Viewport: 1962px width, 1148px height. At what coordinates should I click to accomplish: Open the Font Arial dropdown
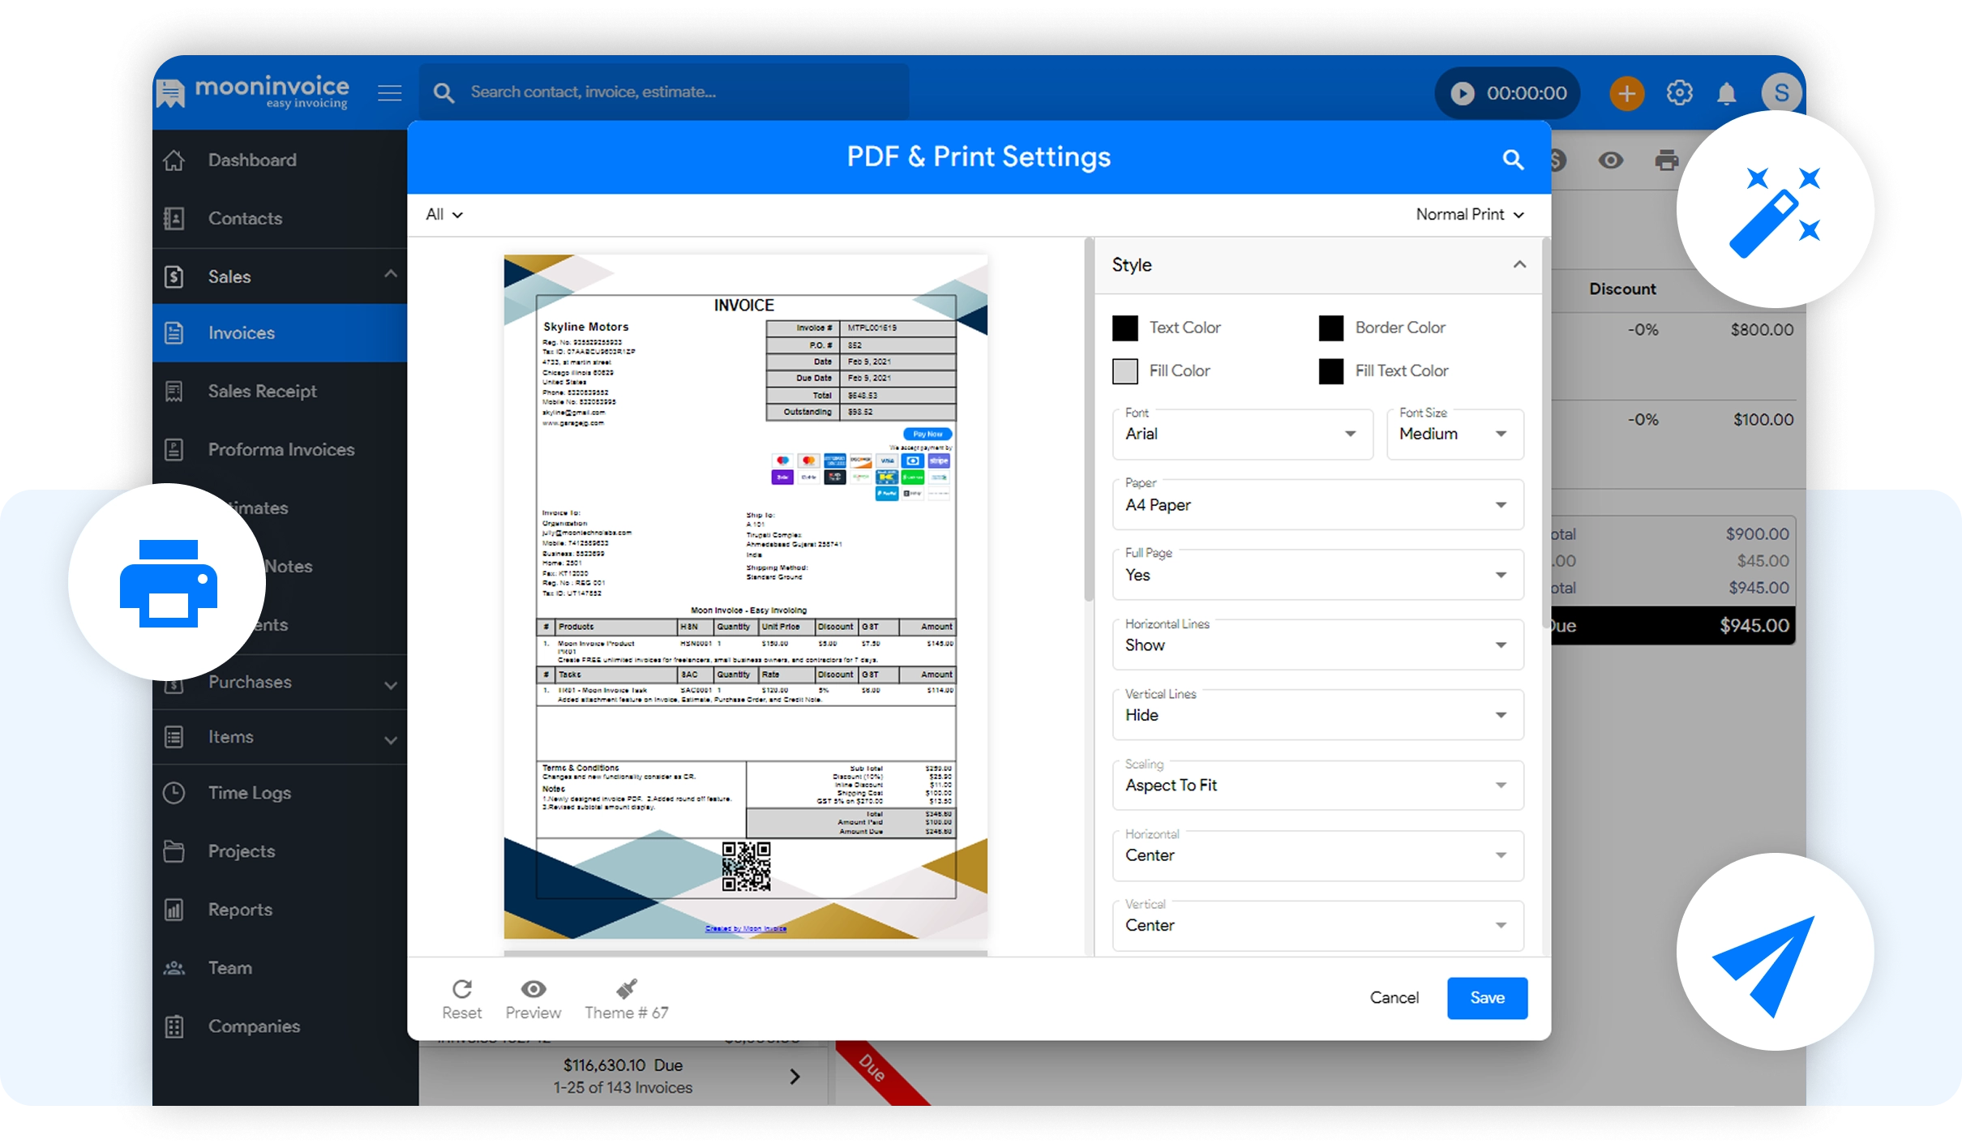[1242, 435]
